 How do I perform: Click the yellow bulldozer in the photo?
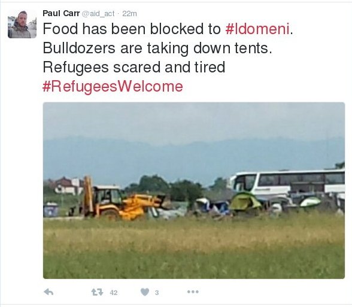pyautogui.click(x=121, y=199)
